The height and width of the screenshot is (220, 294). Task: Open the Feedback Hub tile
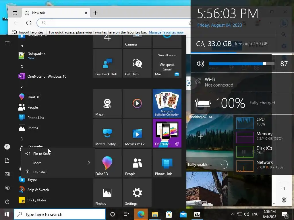pos(107,63)
